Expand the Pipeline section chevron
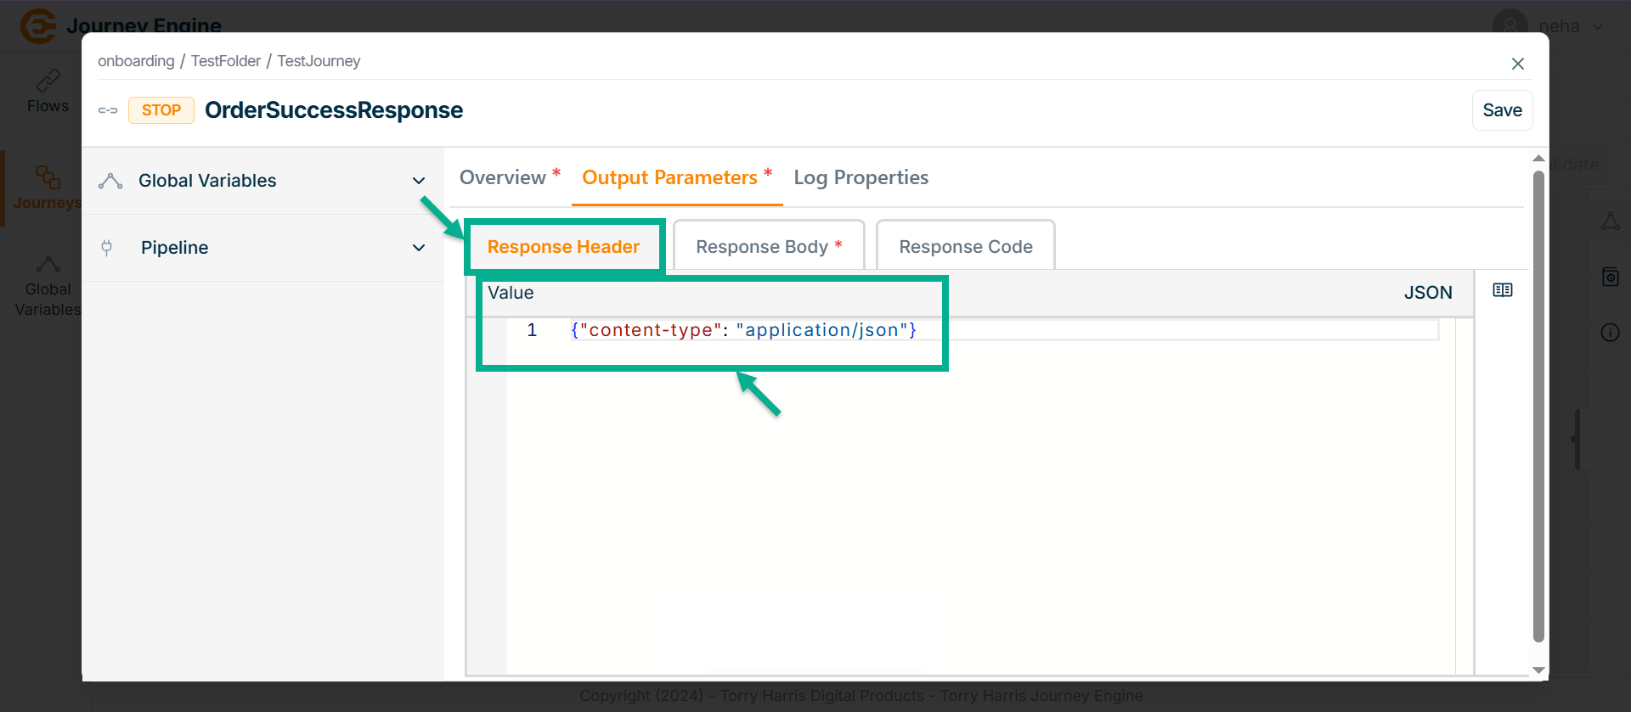The image size is (1631, 712). click(x=418, y=248)
